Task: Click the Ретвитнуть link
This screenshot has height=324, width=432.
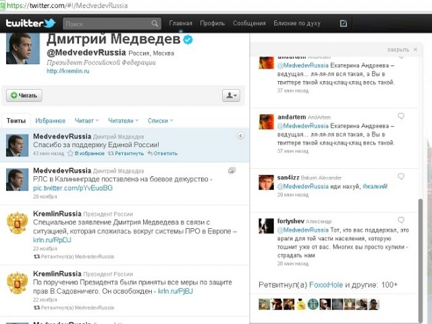Action: (126, 153)
